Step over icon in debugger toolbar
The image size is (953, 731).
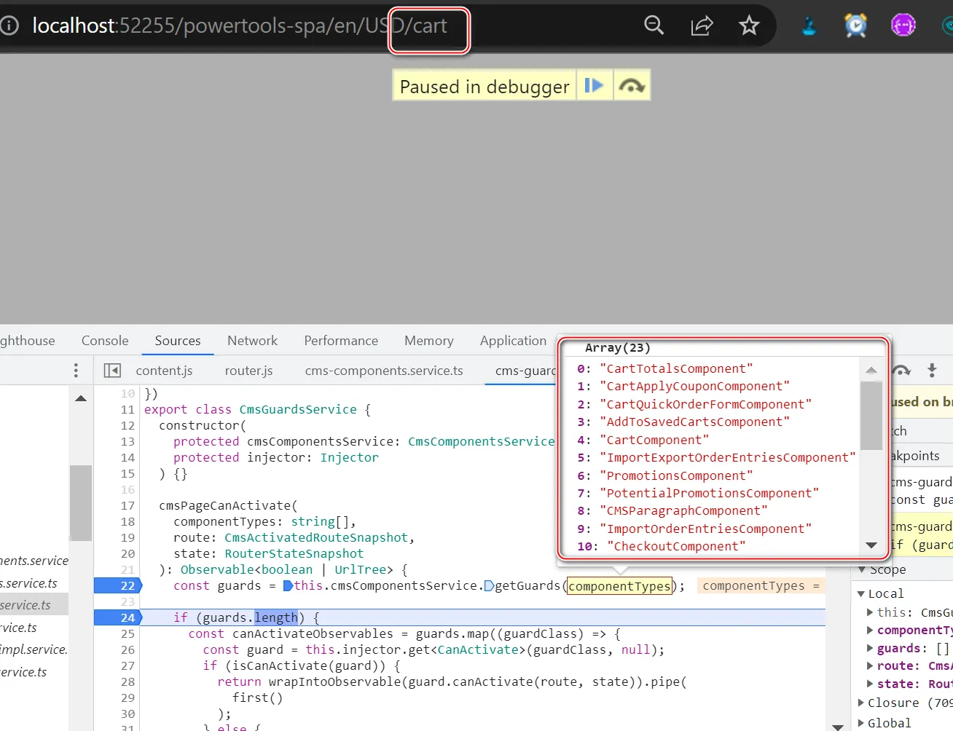coord(901,371)
